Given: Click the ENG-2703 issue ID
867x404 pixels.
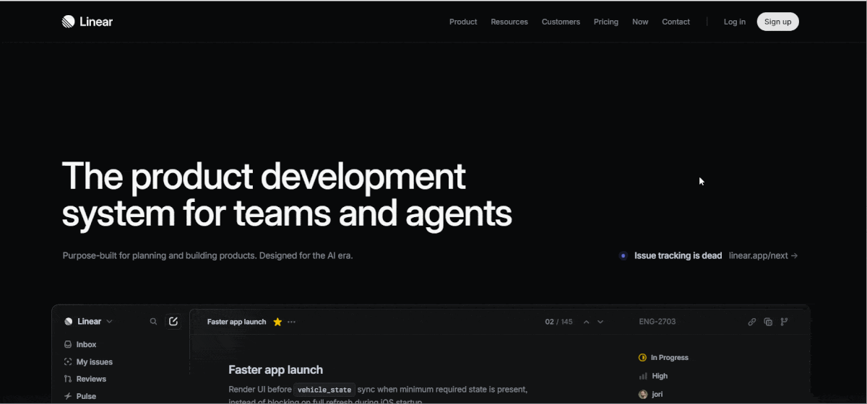Looking at the screenshot, I should [657, 322].
